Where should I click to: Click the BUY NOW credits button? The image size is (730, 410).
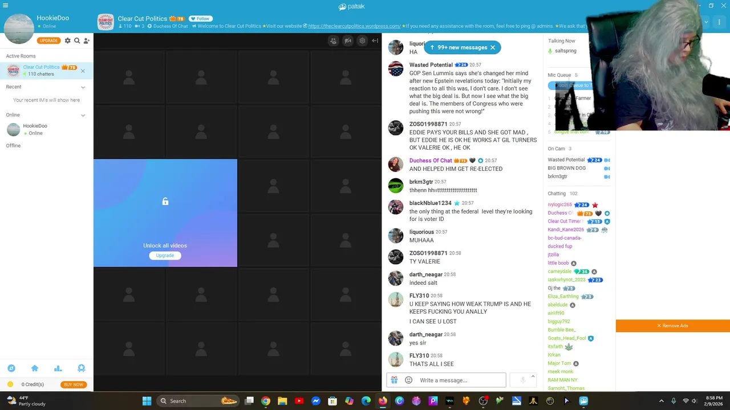pos(74,384)
